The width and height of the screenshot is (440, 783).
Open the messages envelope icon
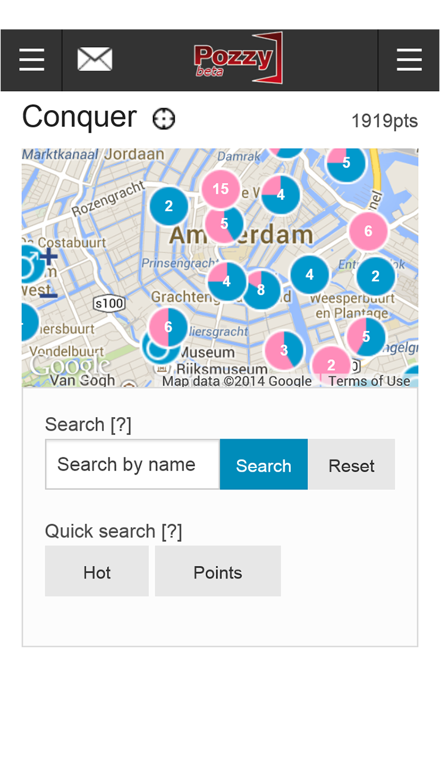pos(95,59)
